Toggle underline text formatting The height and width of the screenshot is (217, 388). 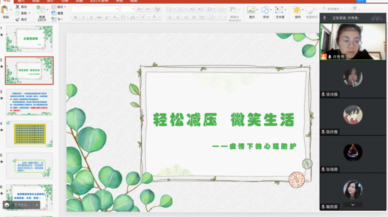(91, 17)
